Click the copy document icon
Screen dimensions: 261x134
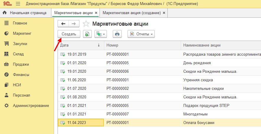tap(87, 34)
